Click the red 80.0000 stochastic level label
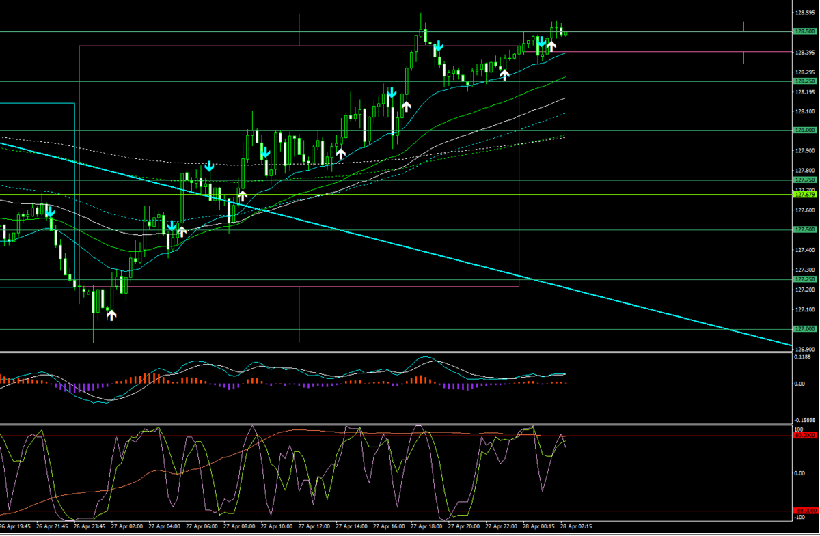 (x=806, y=435)
